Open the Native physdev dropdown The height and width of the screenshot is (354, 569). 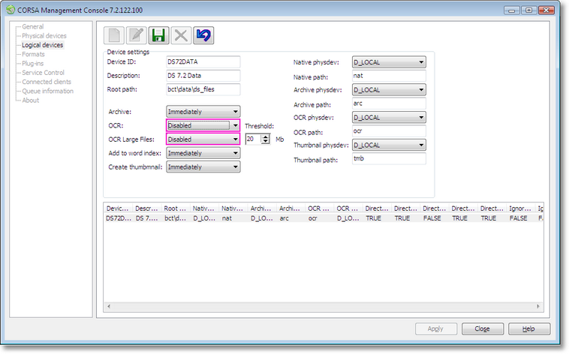coord(389,62)
